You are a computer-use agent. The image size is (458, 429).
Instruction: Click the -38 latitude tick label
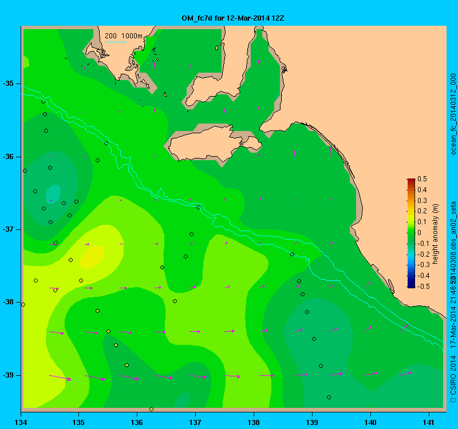tap(9, 303)
